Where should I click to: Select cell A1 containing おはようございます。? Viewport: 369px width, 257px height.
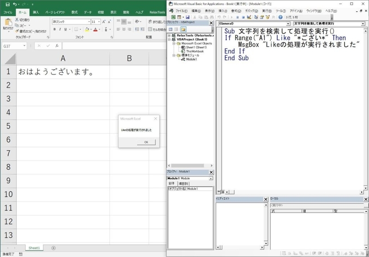point(63,72)
